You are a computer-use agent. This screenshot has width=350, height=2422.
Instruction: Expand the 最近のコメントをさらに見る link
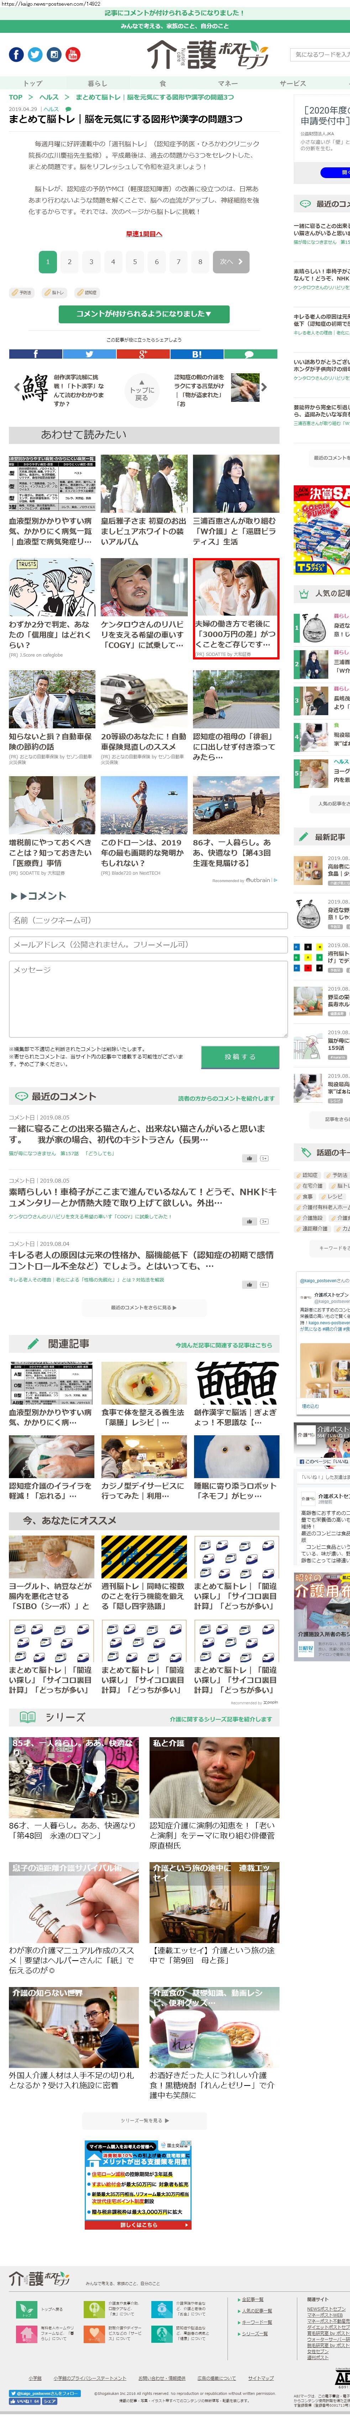143,1308
